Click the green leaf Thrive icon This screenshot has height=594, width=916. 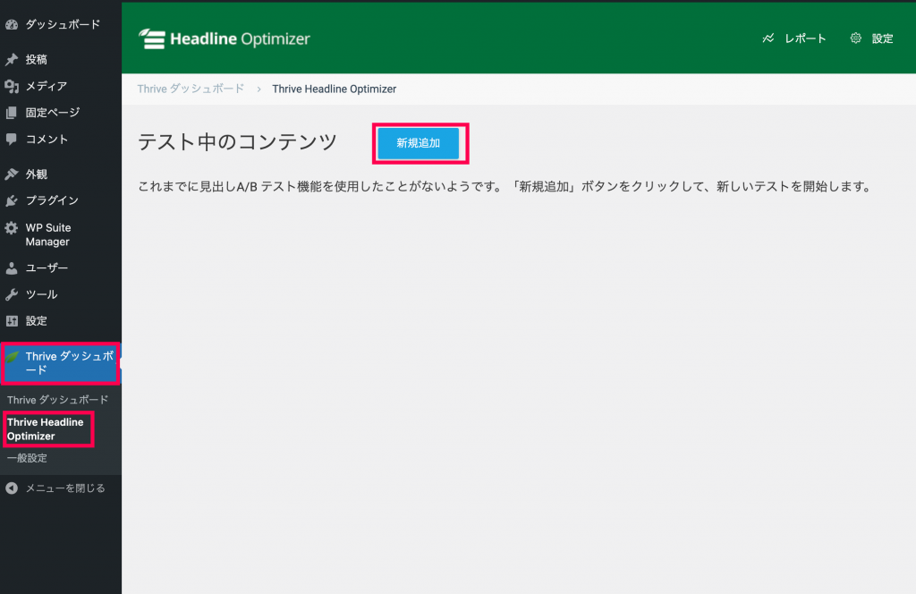click(13, 356)
